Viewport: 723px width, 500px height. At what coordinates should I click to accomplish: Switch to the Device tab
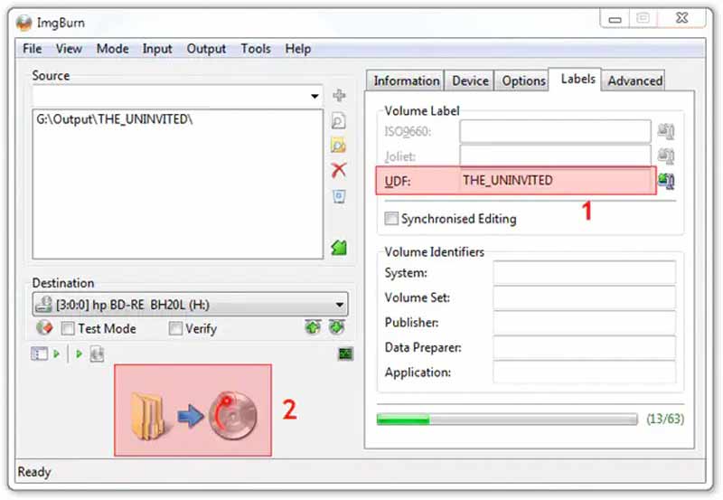click(x=470, y=80)
